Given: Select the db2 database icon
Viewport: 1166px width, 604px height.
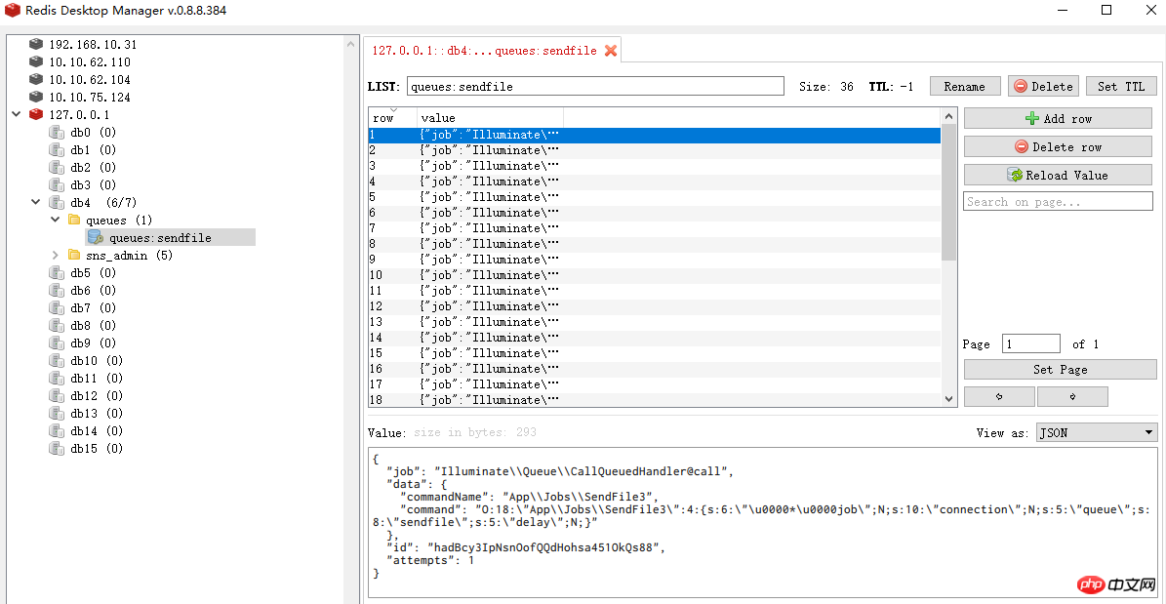Looking at the screenshot, I should [x=57, y=168].
